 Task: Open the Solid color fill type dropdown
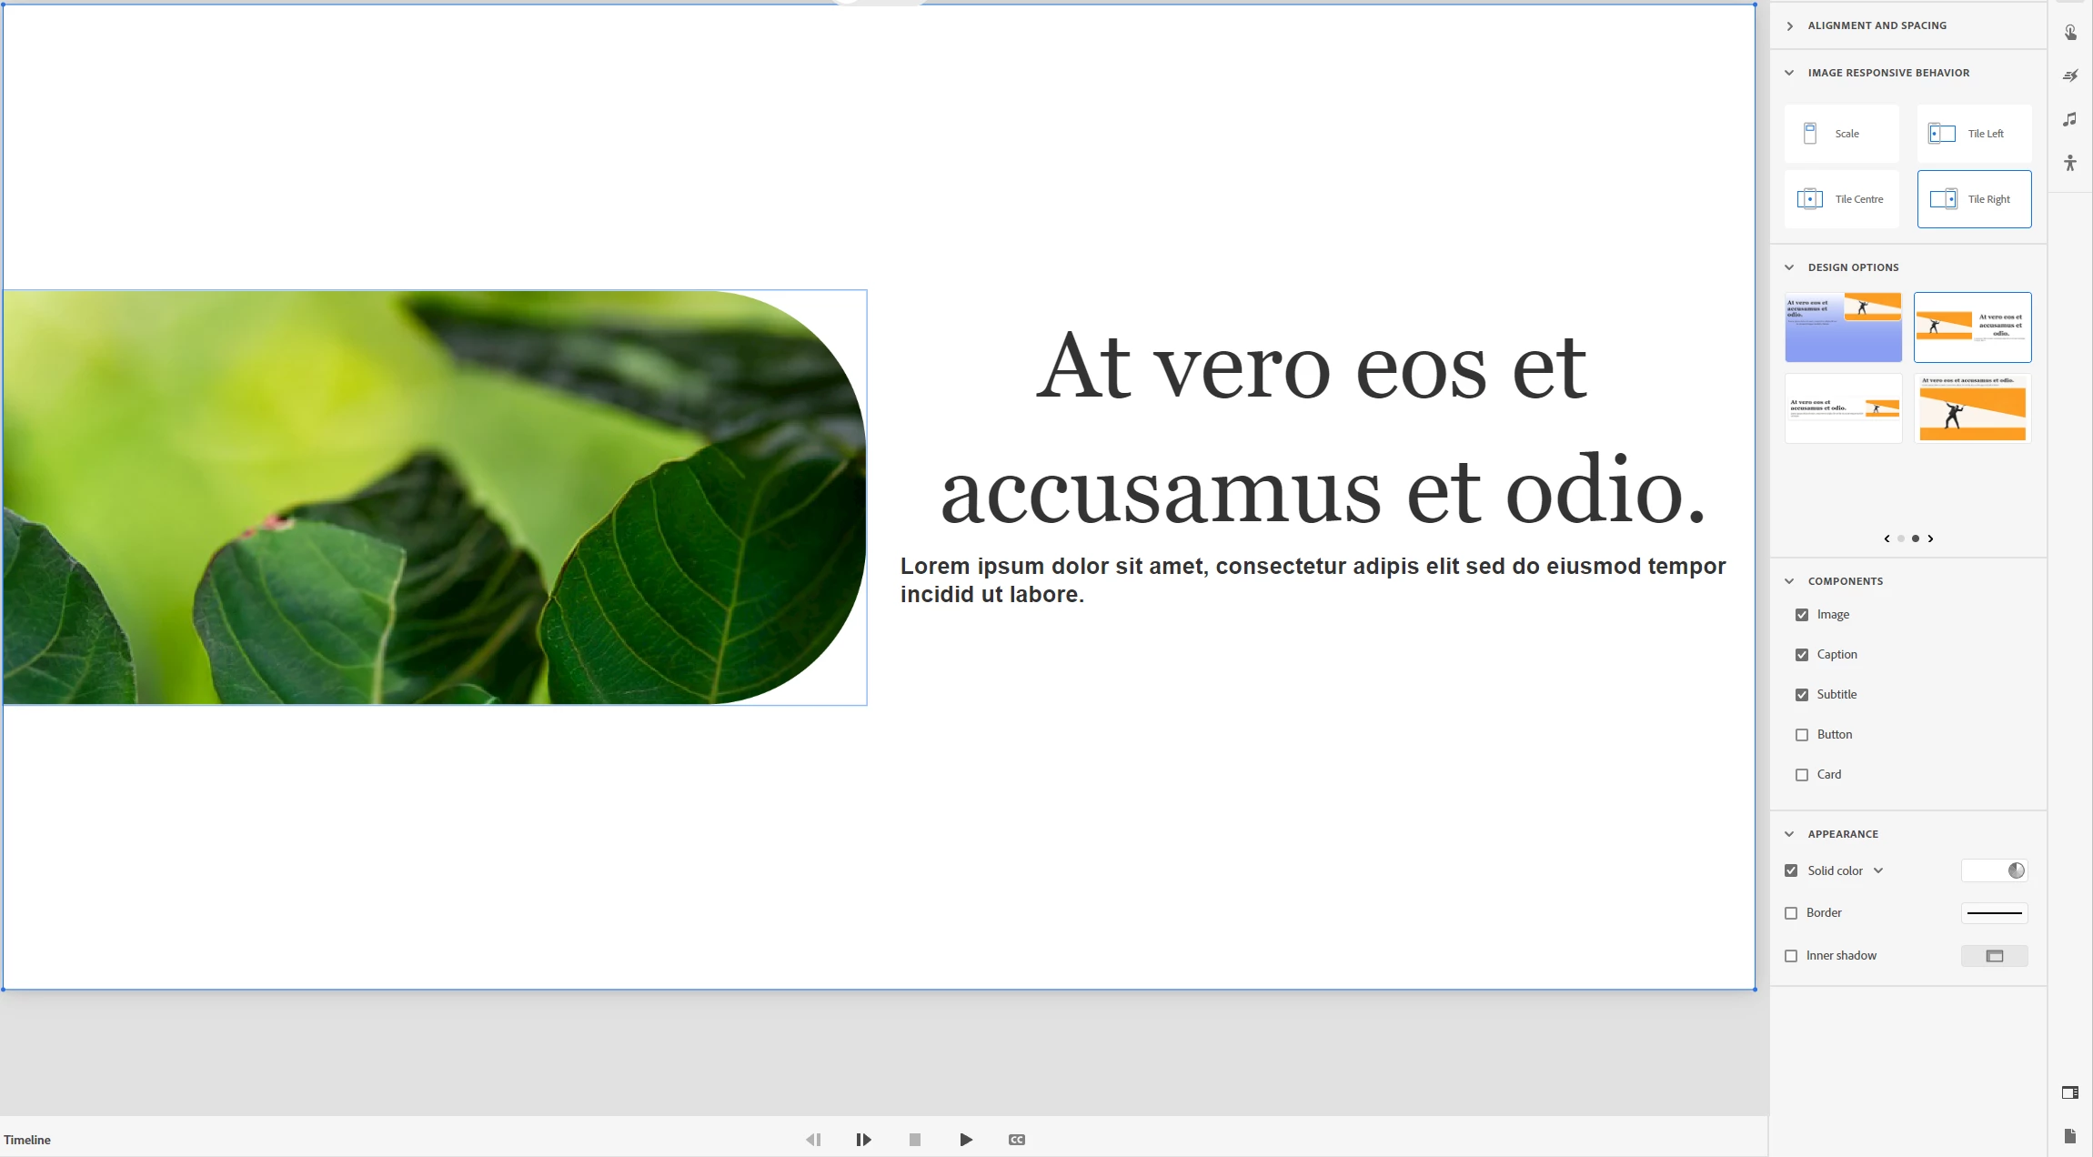pyautogui.click(x=1878, y=870)
